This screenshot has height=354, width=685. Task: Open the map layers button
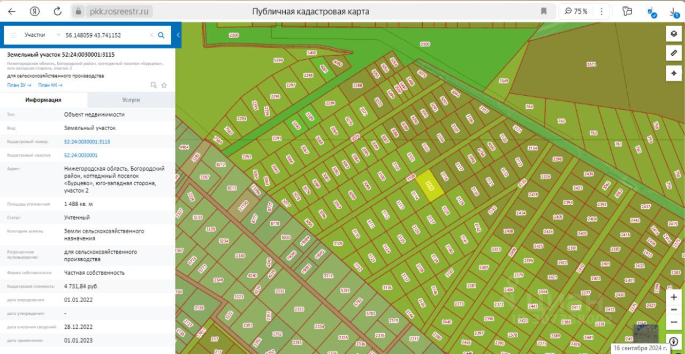coord(674,34)
